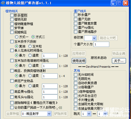Image resolution: width=131 pixels, height=119 pixels.
Task: Click the 铲除所有 button
Action: coord(61,114)
